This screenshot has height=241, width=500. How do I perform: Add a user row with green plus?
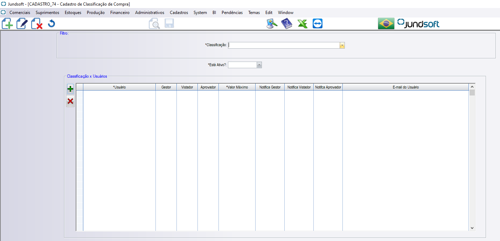(x=70, y=89)
